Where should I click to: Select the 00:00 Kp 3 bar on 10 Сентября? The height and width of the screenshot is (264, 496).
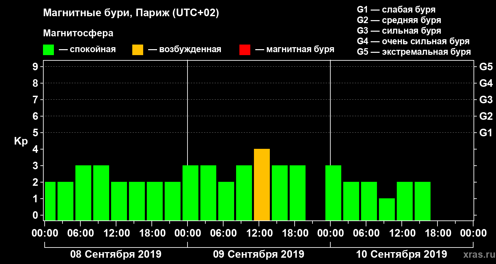pyautogui.click(x=333, y=193)
